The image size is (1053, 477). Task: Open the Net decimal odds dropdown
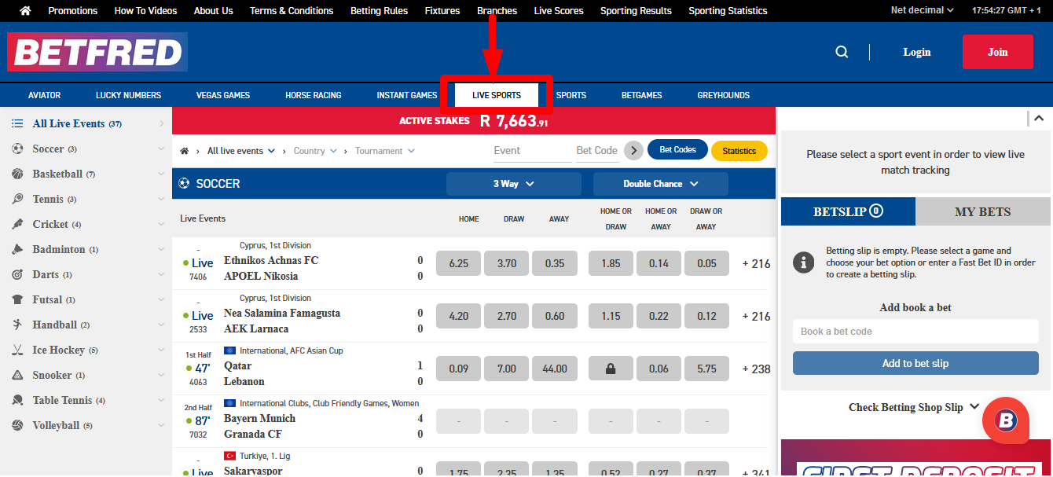point(923,11)
